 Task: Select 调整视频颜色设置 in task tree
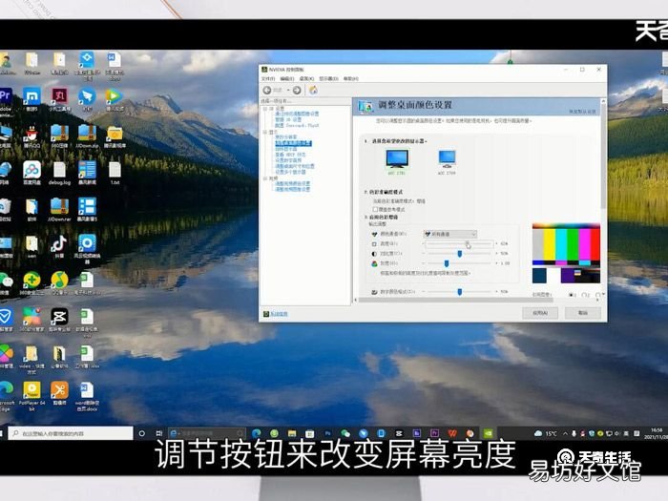[x=292, y=183]
